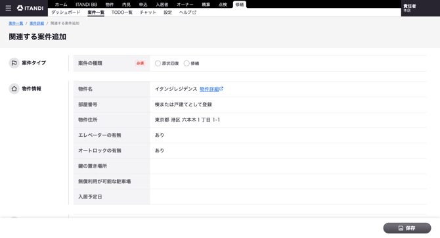This screenshot has width=440, height=238.
Task: Click the address 東京都 港区 六本木 value
Action: click(187, 120)
